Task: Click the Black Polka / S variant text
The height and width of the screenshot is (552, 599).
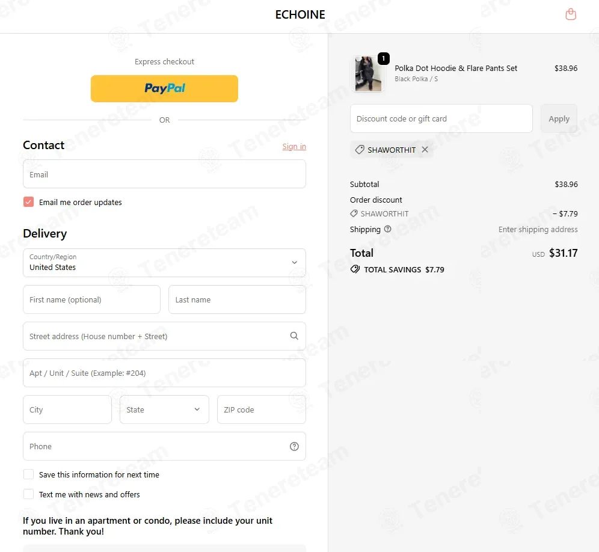Action: [x=416, y=79]
